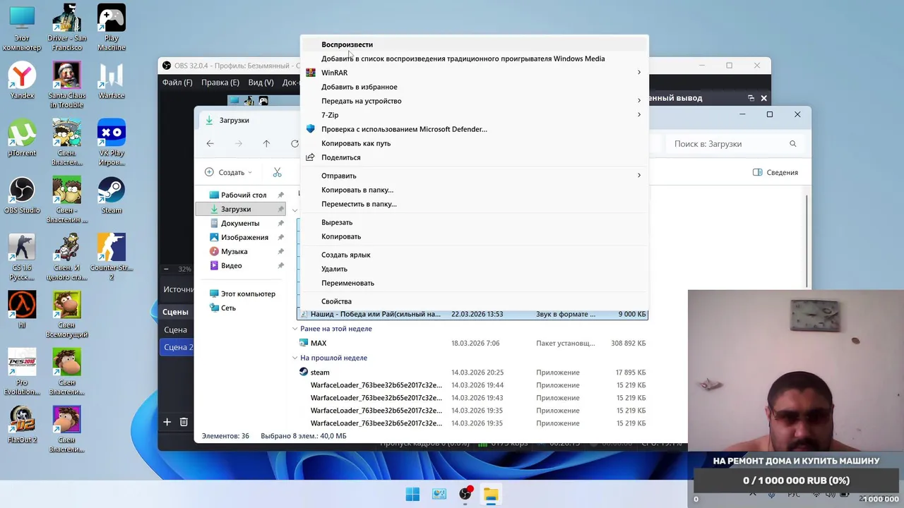Image resolution: width=904 pixels, height=508 pixels.
Task: Choose Вырезать in the context menu
Action: (474, 222)
